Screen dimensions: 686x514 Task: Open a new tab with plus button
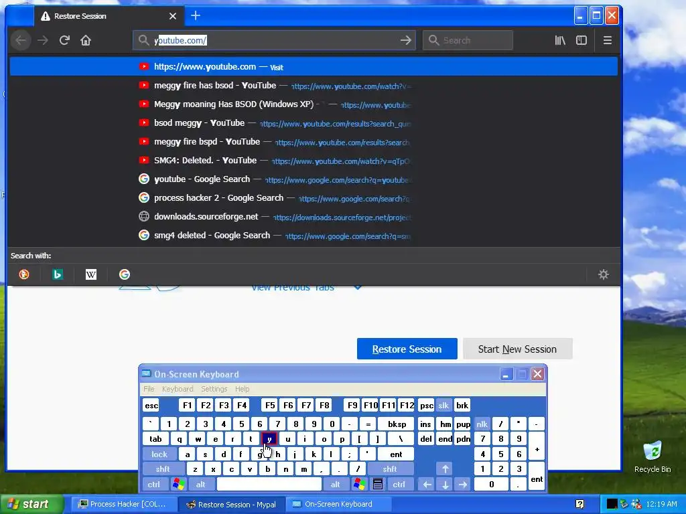196,16
